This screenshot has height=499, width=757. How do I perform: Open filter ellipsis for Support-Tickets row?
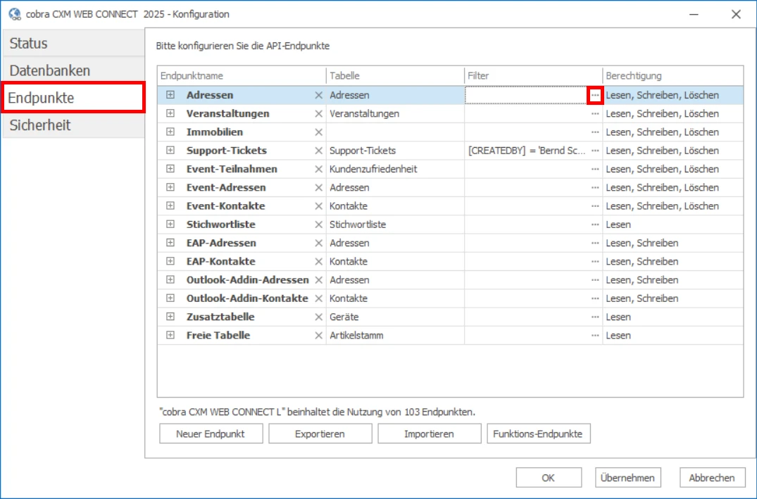595,151
